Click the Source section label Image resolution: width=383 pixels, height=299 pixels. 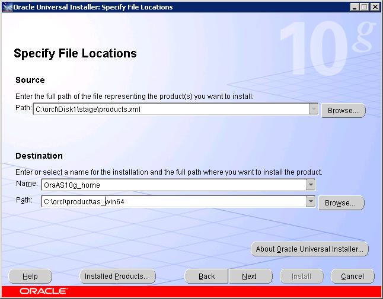tap(30, 80)
